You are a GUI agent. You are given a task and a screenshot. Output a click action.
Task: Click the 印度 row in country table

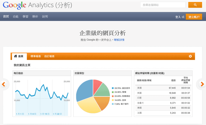(163, 98)
